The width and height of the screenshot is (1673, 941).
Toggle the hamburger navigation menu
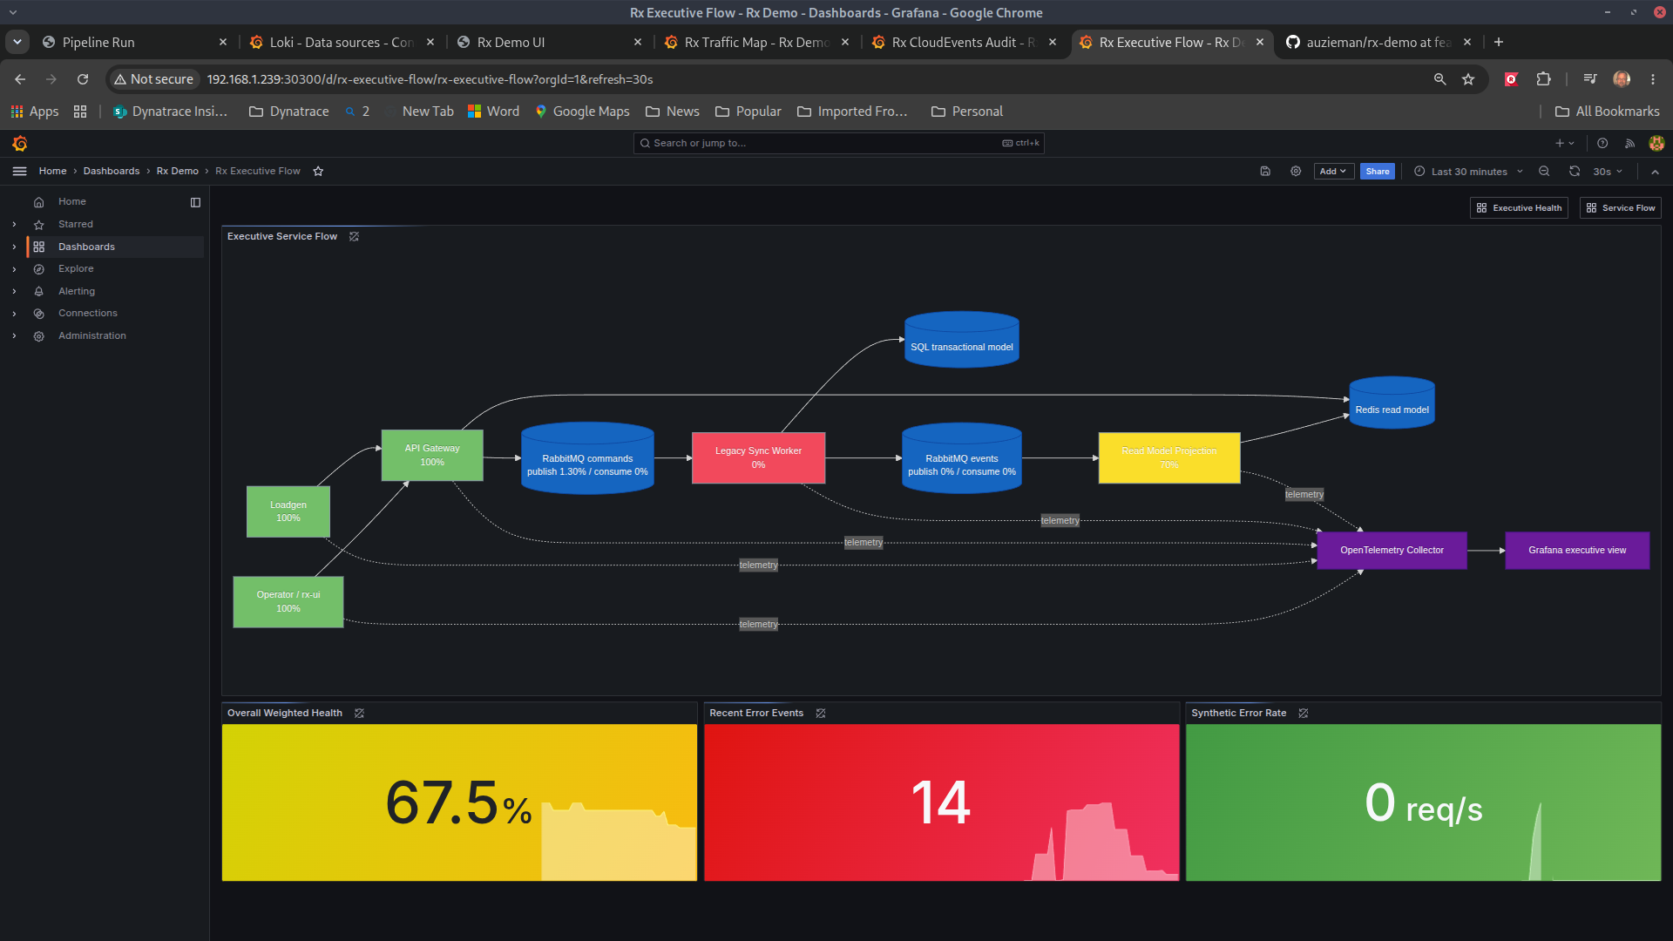[19, 172]
